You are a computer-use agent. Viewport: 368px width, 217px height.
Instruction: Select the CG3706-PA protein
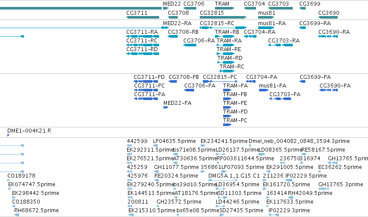189,90
